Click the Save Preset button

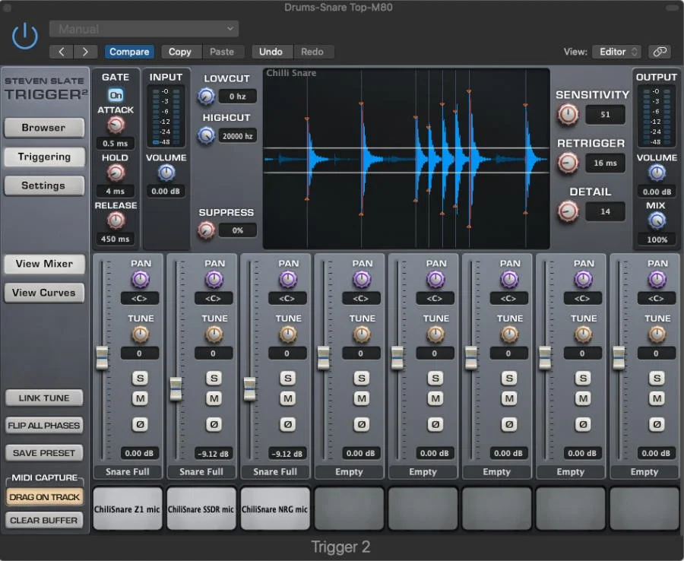pyautogui.click(x=44, y=453)
